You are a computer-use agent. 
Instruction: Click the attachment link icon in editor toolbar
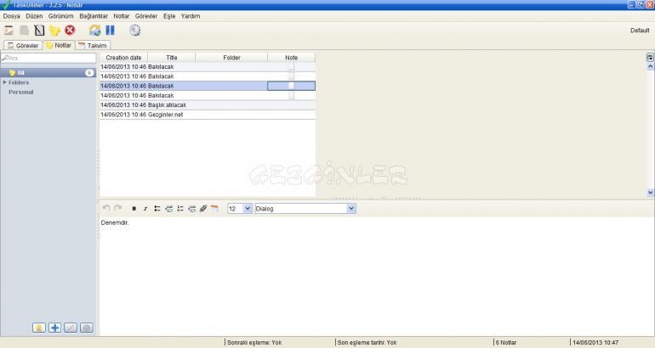click(x=203, y=208)
